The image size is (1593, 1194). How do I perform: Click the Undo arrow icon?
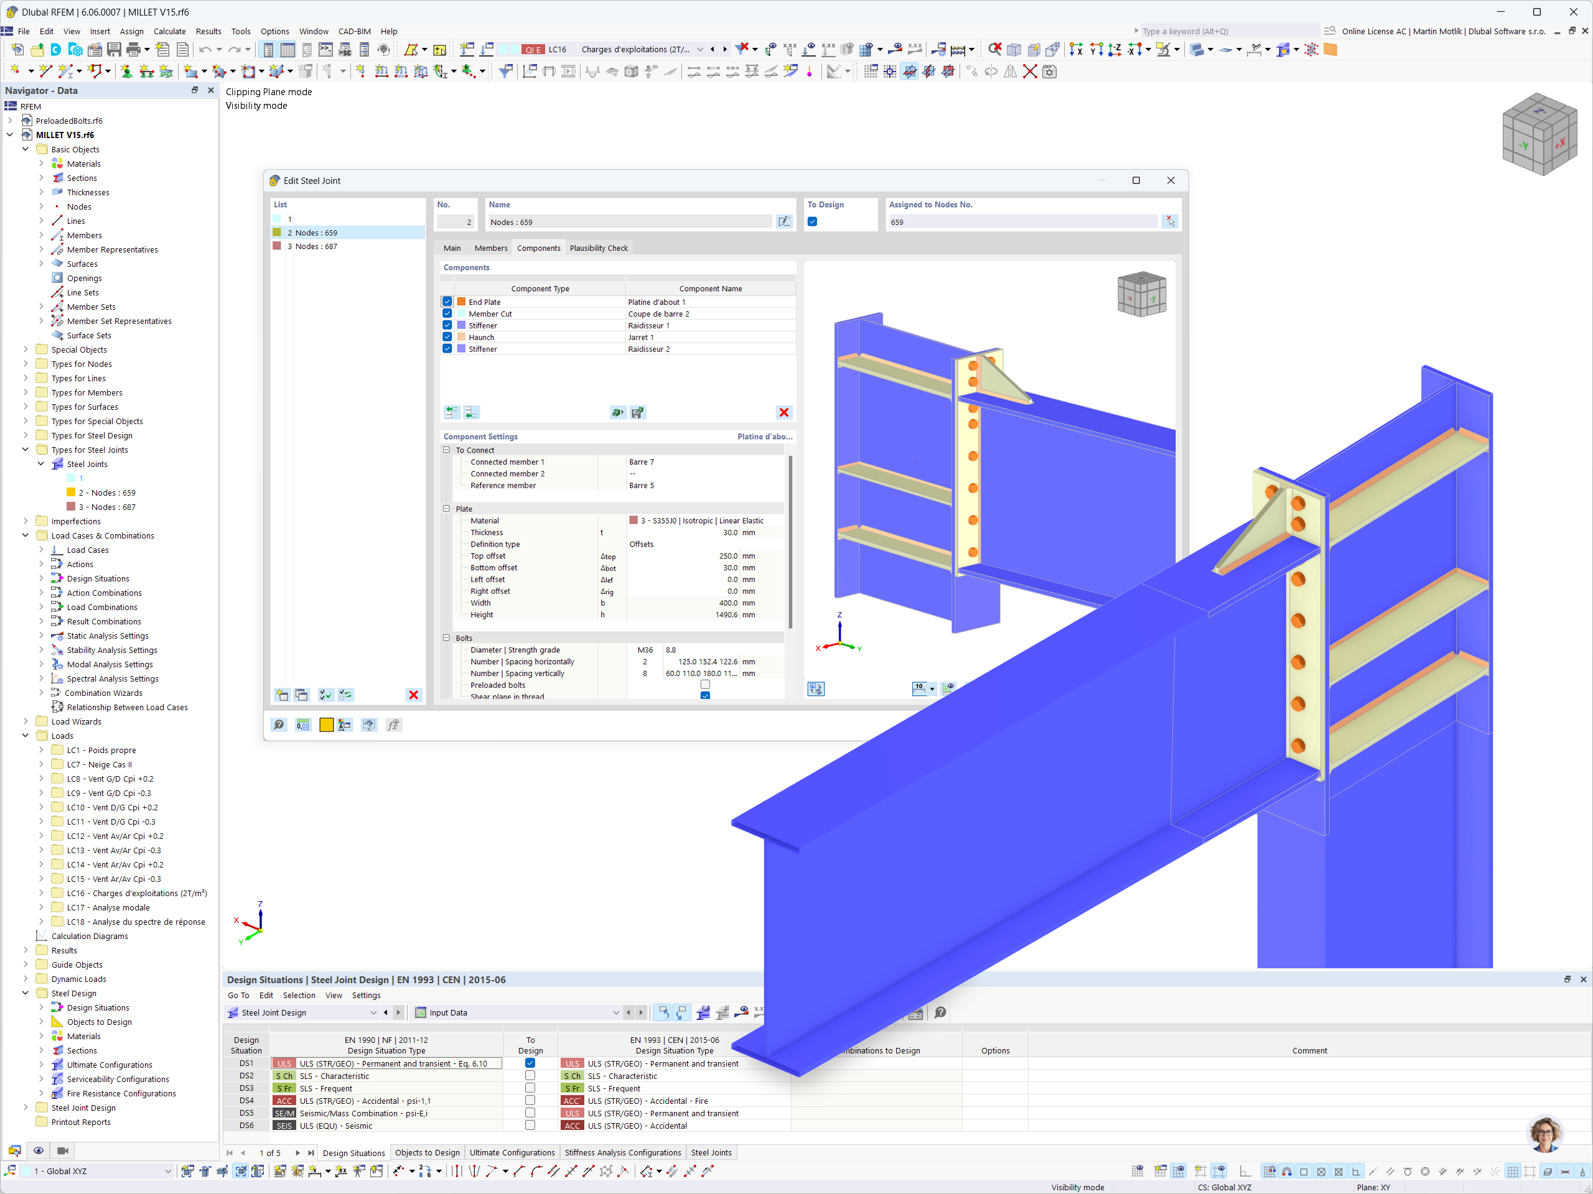pyautogui.click(x=205, y=50)
